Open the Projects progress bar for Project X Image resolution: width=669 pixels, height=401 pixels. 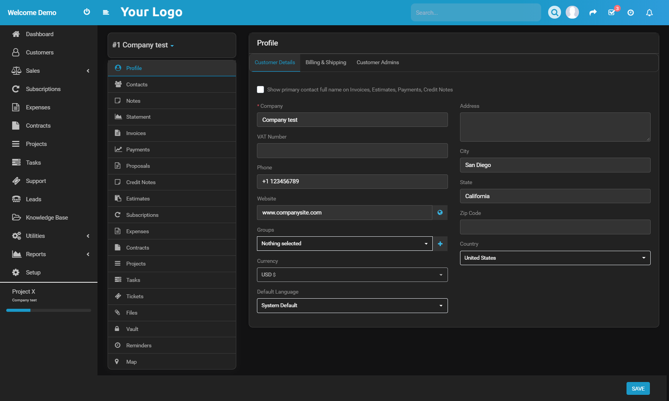click(48, 310)
